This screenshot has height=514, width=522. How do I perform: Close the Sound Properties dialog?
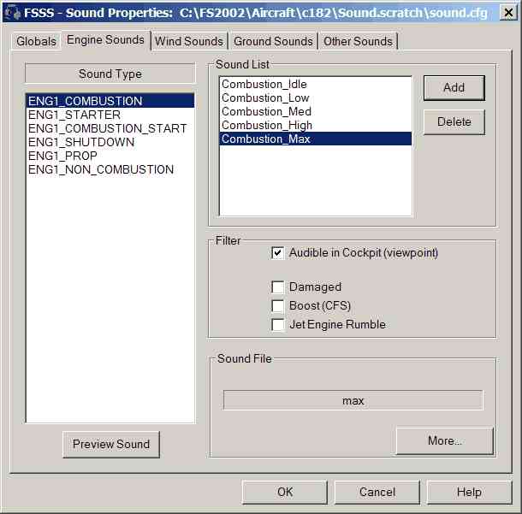coord(508,13)
